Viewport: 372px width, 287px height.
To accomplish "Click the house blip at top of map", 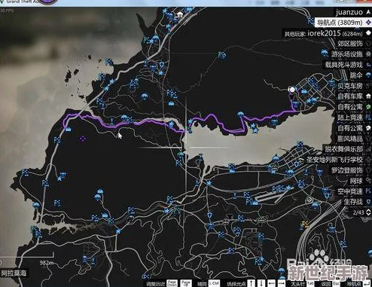I will click(180, 15).
